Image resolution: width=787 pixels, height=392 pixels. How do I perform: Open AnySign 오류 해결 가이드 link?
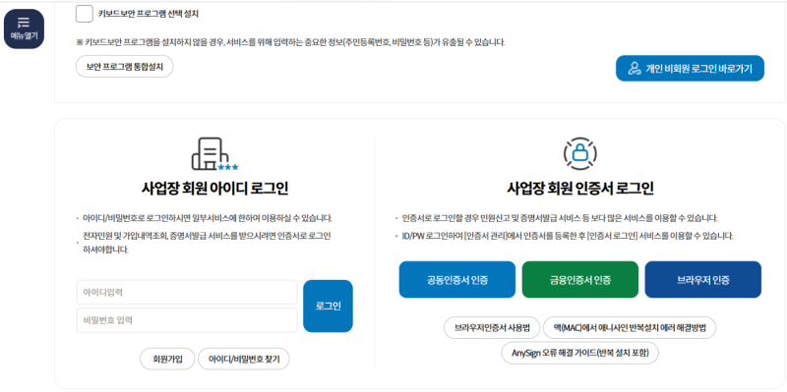(x=579, y=353)
